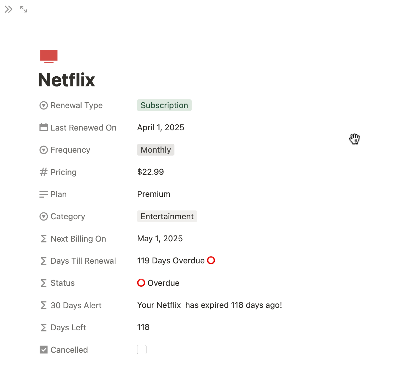Image resolution: width=395 pixels, height=366 pixels.
Task: Click the hash icon beside Pricing
Action: [44, 172]
